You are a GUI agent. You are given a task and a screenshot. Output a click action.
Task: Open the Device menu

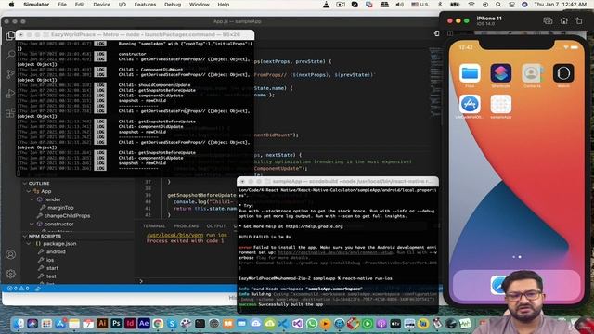tap(101, 5)
